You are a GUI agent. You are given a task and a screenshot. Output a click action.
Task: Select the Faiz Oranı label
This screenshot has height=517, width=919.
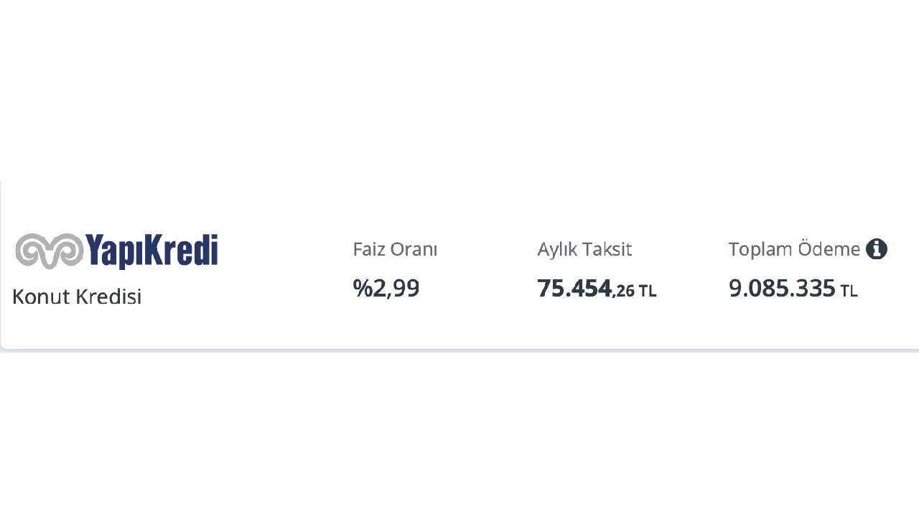(x=395, y=249)
